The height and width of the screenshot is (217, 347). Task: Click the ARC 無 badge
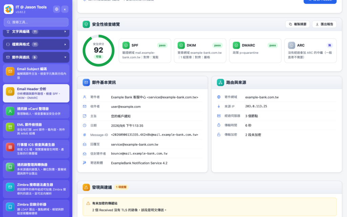[330, 45]
